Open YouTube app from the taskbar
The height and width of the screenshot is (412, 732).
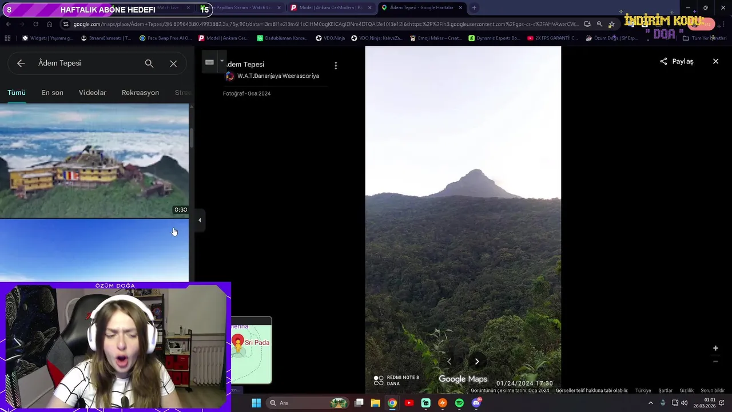tap(409, 403)
